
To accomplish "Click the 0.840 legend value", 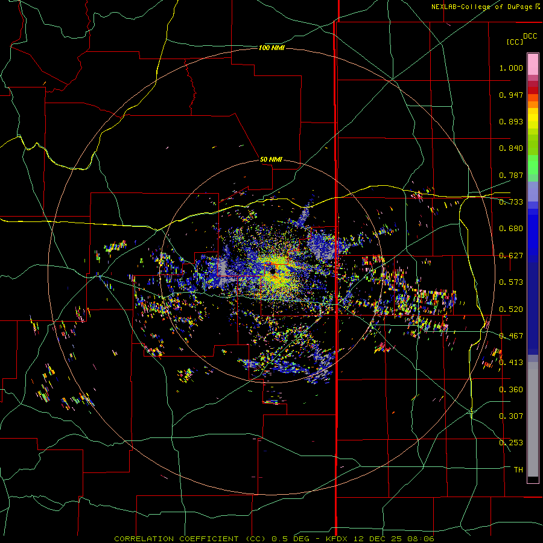I will coord(511,148).
